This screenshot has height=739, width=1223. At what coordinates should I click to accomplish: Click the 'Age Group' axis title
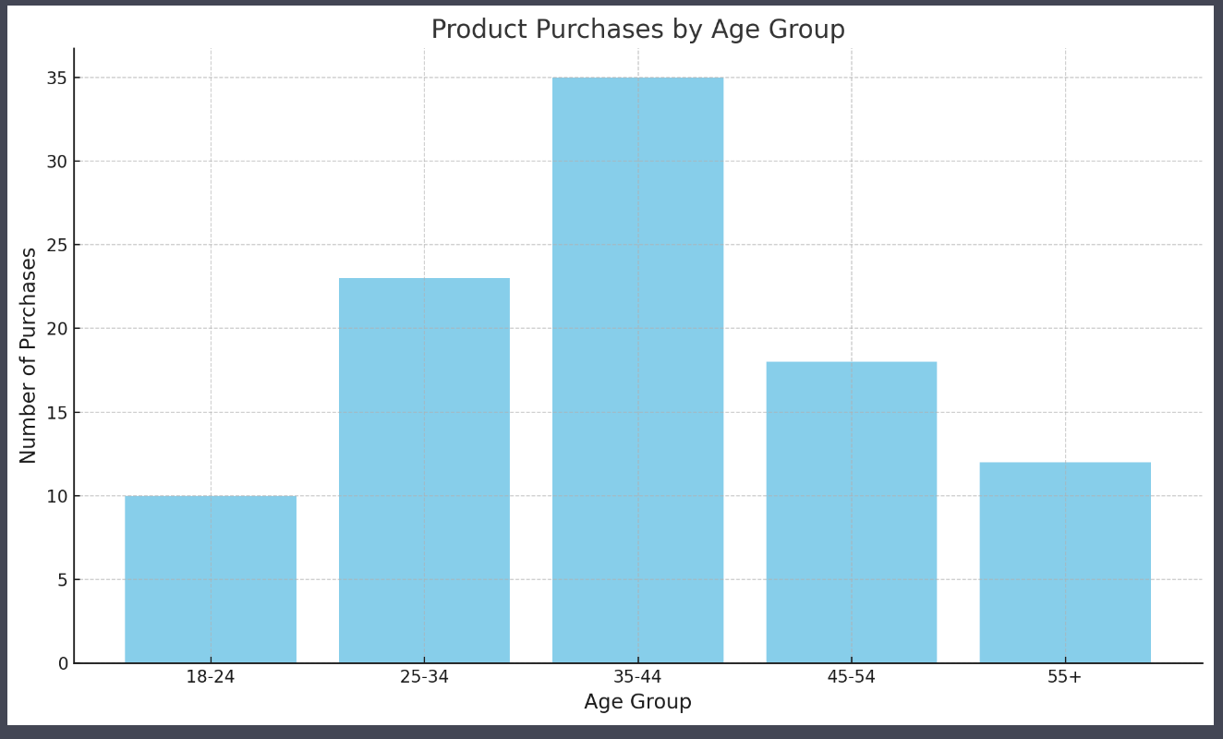pos(637,703)
